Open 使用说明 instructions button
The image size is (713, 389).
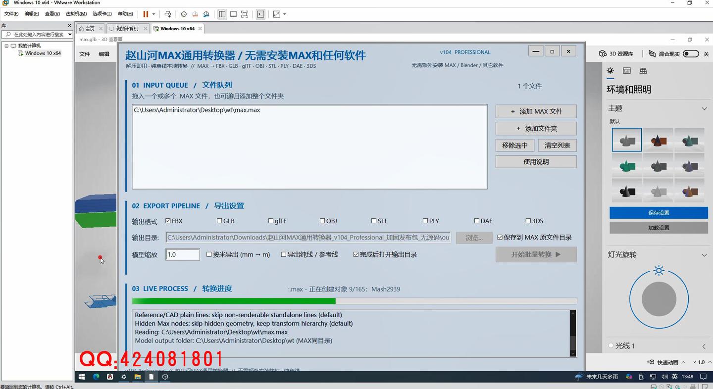click(536, 162)
